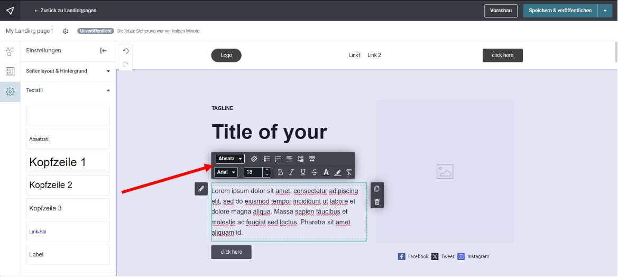Clear text formatting
618x277 pixels.
click(x=348, y=172)
